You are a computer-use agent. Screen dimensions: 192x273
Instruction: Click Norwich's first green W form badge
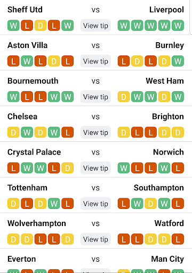pyautogui.click(x=124, y=168)
